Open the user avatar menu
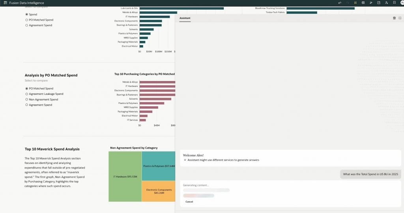Viewport: 404px width, 213px height. click(402, 3)
